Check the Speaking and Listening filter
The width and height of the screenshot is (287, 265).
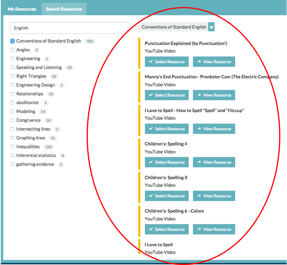[x=13, y=68]
